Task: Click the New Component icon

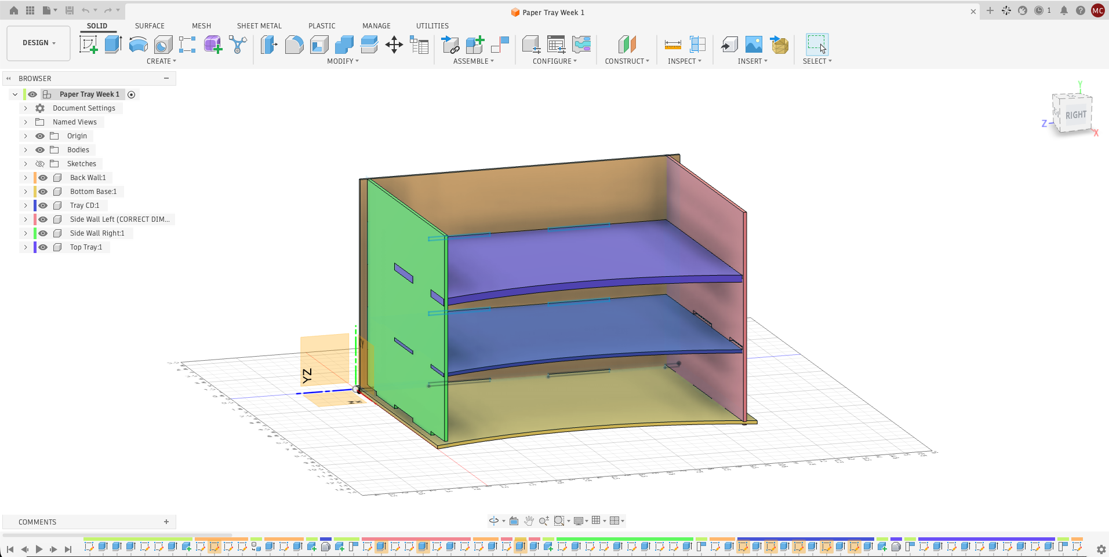Action: [x=475, y=45]
